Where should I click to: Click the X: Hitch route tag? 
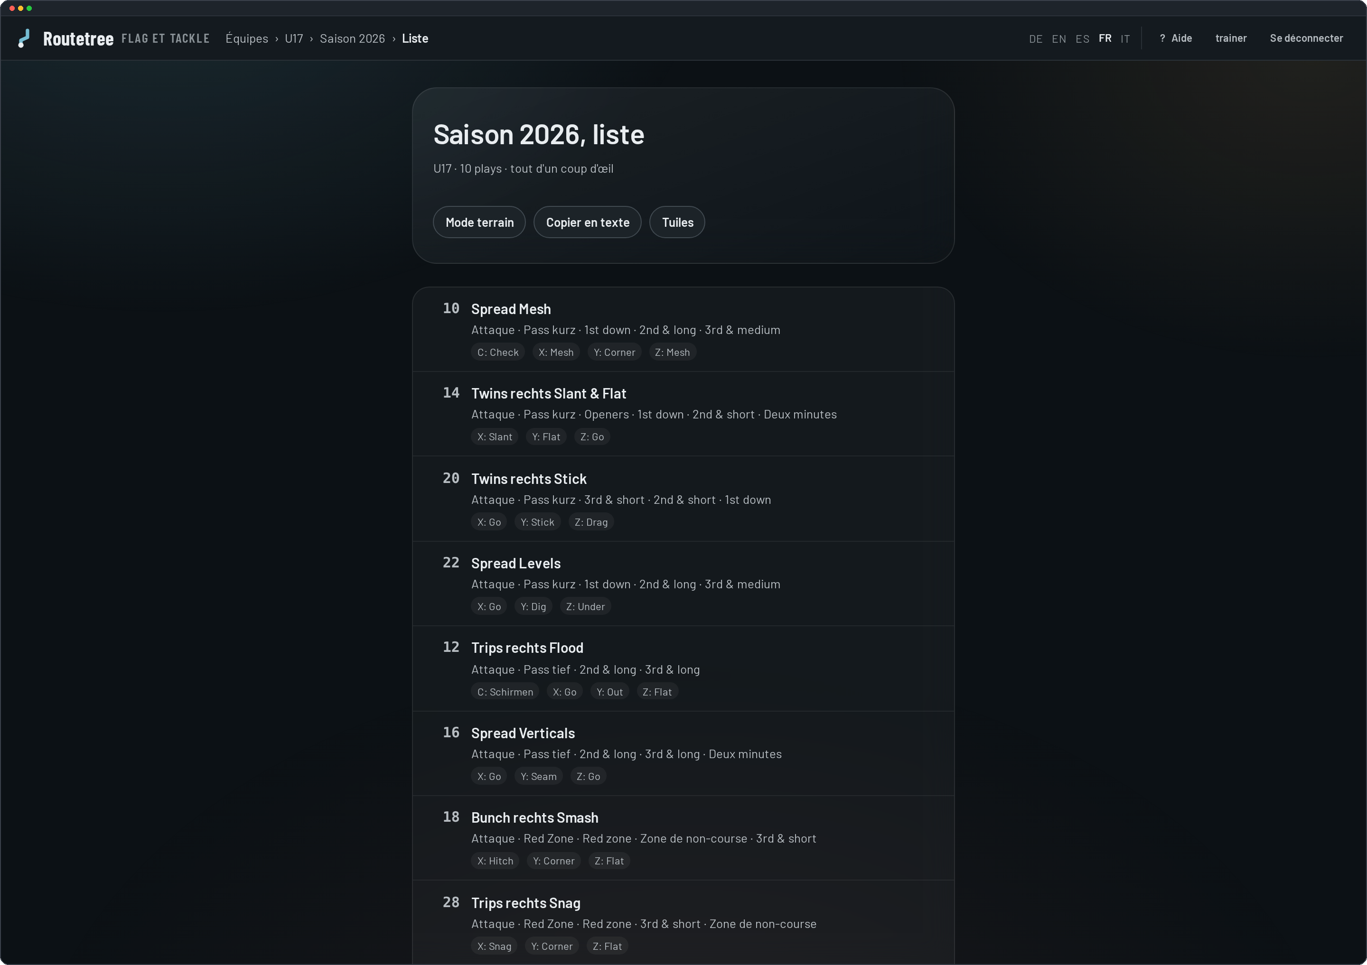(495, 861)
